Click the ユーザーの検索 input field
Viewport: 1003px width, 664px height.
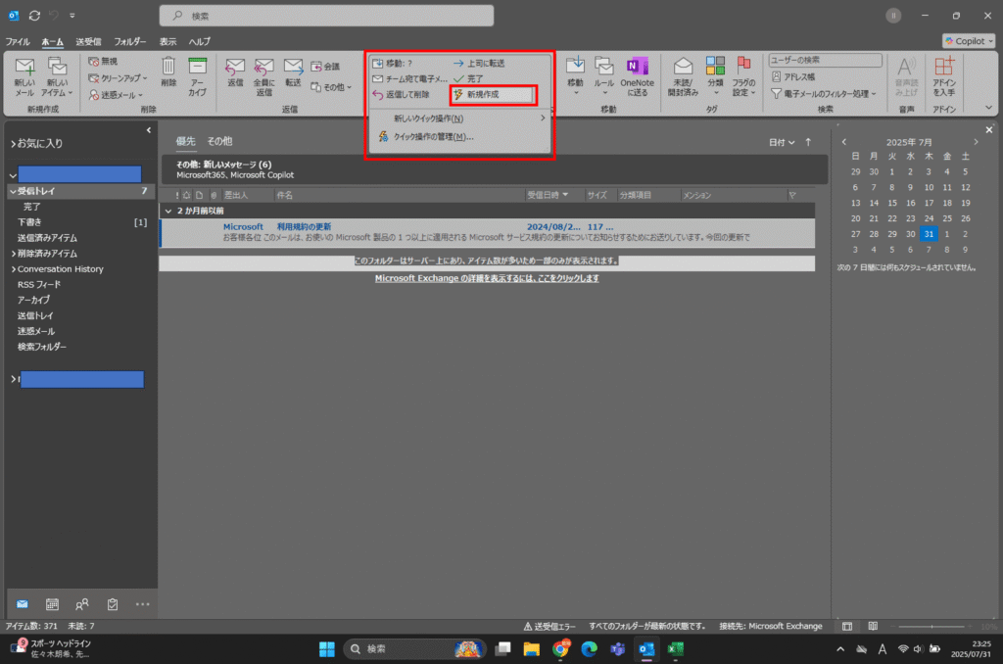click(x=825, y=60)
